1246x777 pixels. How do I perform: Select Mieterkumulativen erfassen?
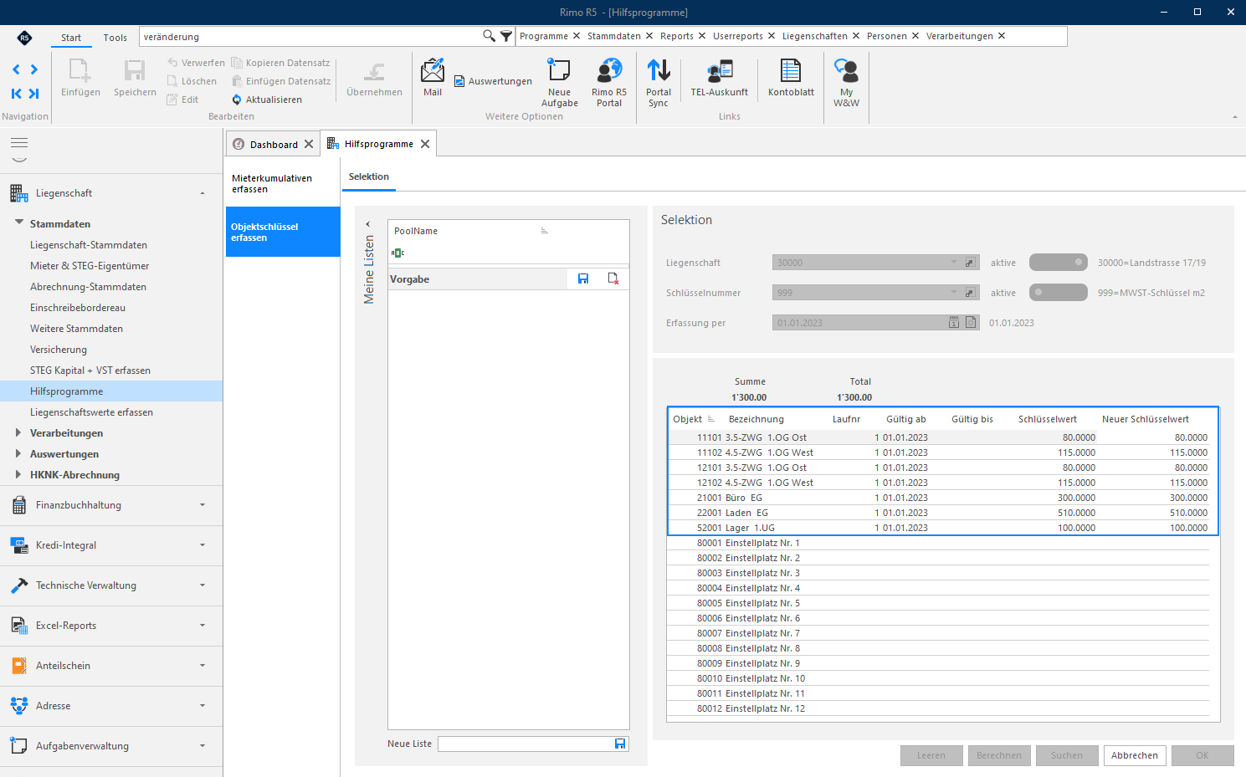tap(283, 184)
